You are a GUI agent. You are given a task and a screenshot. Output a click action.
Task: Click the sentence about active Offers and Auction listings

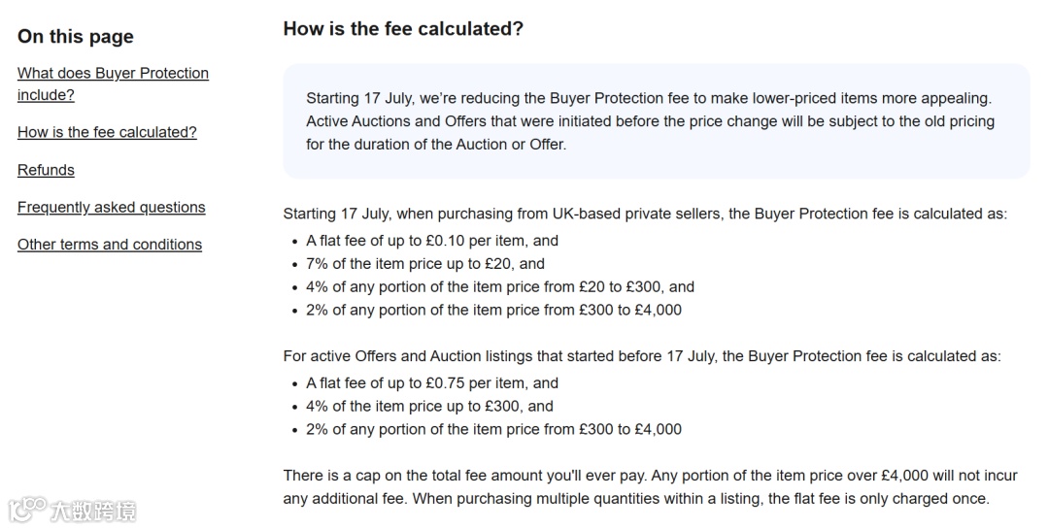[x=642, y=356]
